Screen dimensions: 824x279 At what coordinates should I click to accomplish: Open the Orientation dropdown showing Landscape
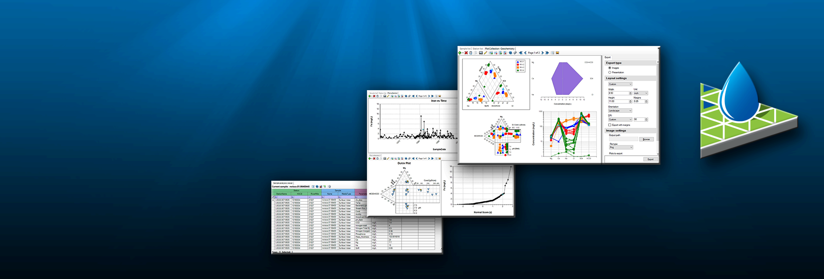click(x=620, y=111)
